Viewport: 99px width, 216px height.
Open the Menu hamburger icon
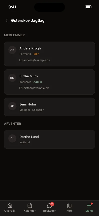click(x=89, y=206)
